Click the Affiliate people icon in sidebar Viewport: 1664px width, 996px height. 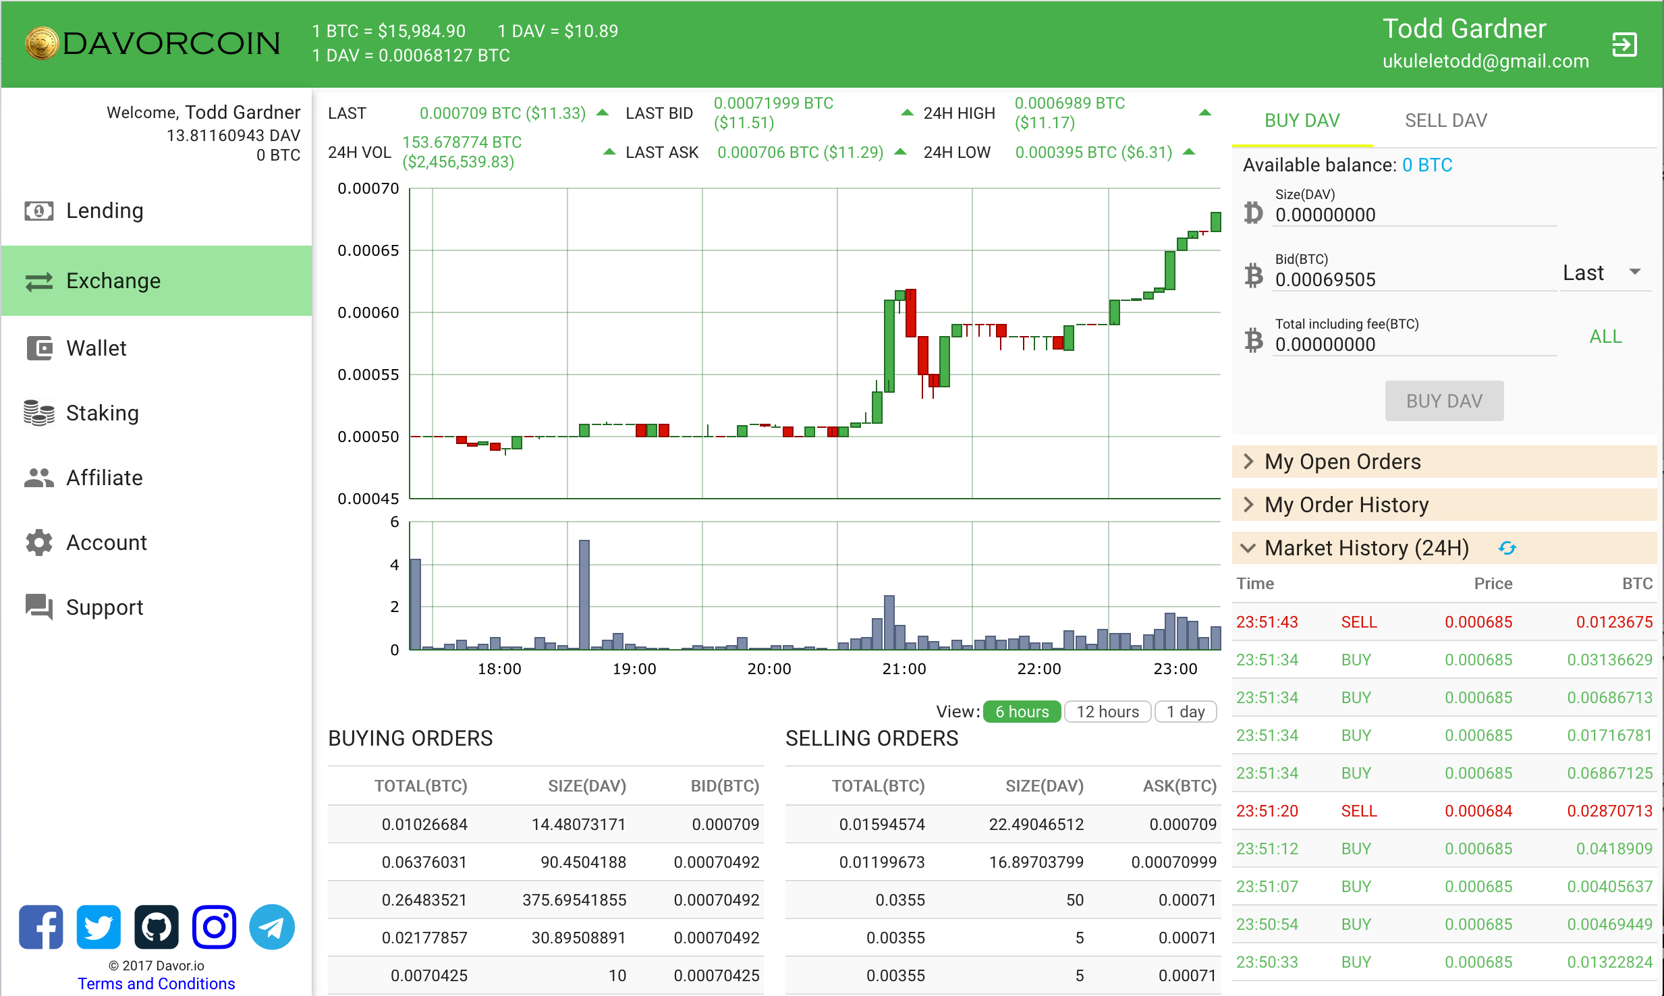click(x=39, y=478)
